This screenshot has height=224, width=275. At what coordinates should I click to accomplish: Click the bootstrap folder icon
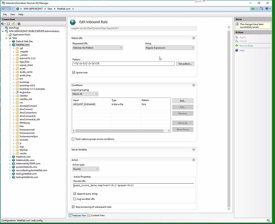[17, 82]
